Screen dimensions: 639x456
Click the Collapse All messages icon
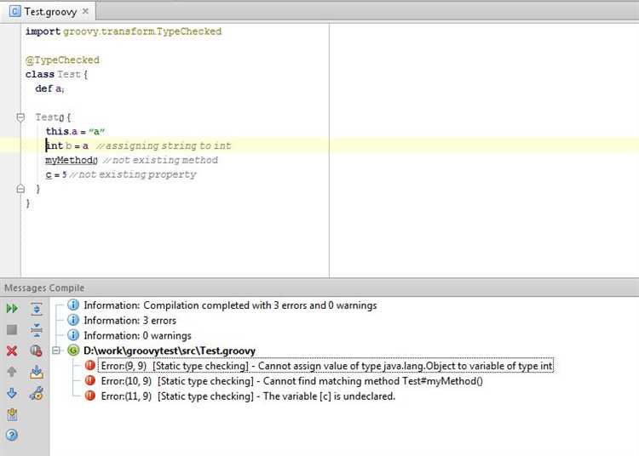[x=37, y=329]
